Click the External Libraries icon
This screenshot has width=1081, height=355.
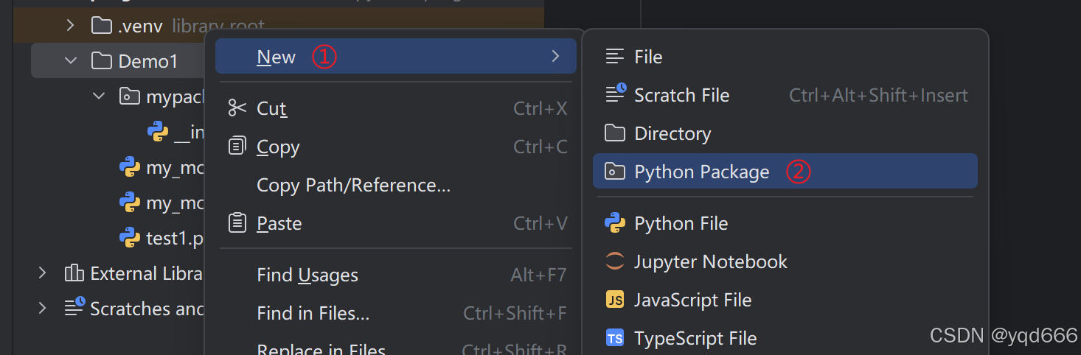point(74,273)
